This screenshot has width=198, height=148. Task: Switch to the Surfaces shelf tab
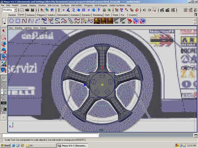[x=30, y=15]
